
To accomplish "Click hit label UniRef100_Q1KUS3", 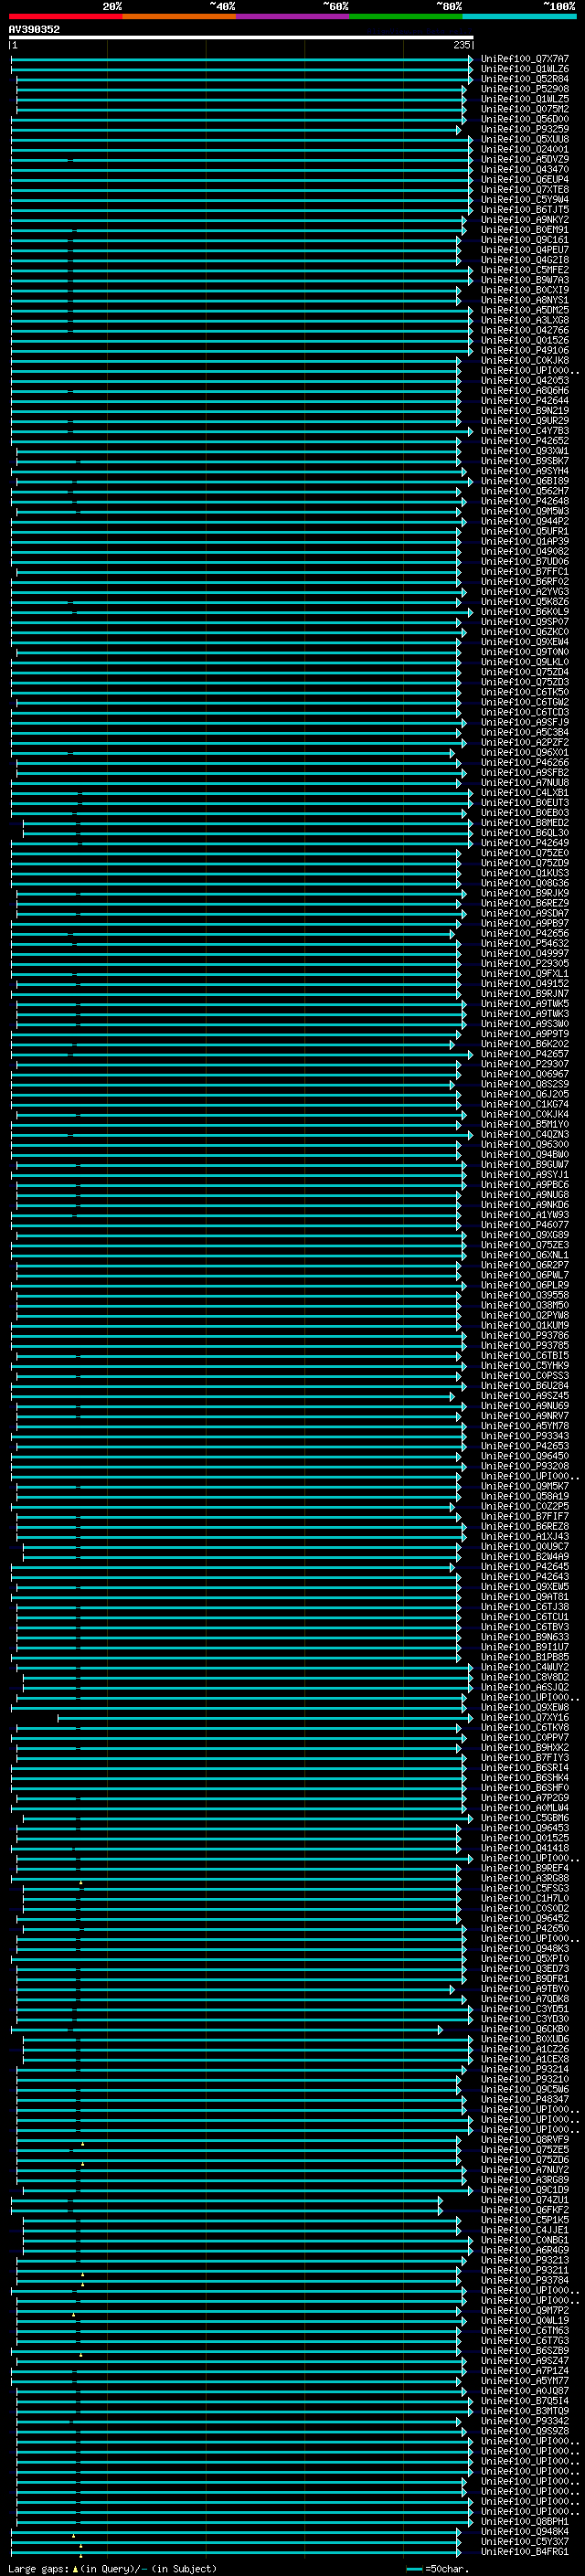I will 524,873.
